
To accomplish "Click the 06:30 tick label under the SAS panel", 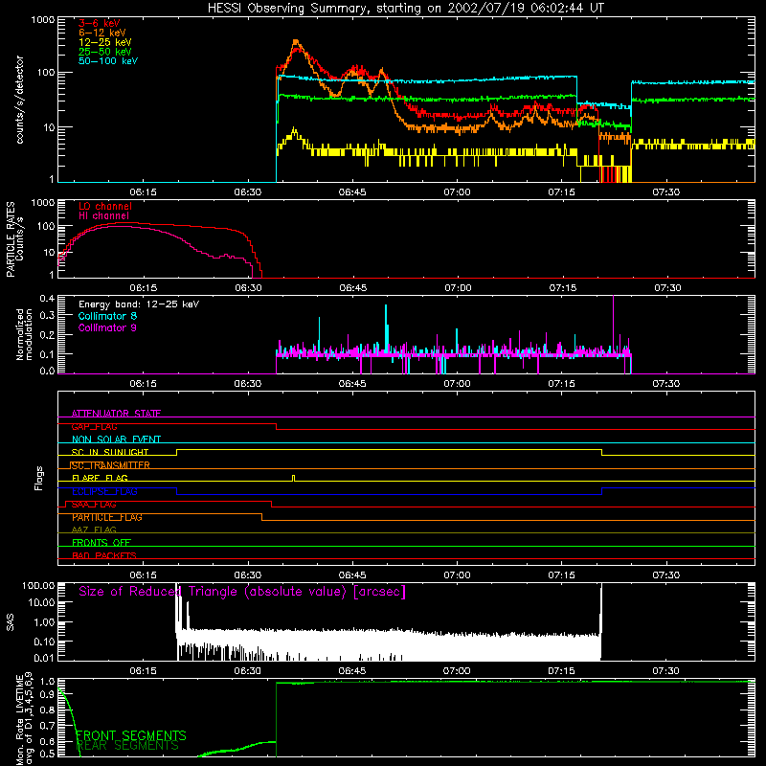I will coord(248,671).
